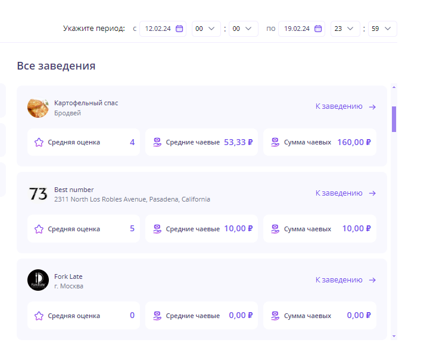Expand the end hour dropdown showing 23

pos(345,29)
